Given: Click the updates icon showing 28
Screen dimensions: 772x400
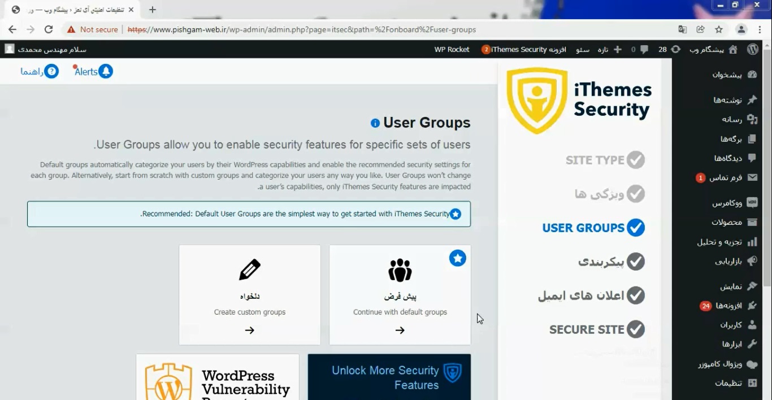Looking at the screenshot, I should coord(676,49).
